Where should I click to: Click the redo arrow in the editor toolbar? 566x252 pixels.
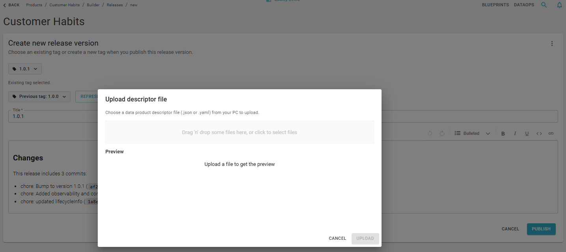pyautogui.click(x=442, y=133)
